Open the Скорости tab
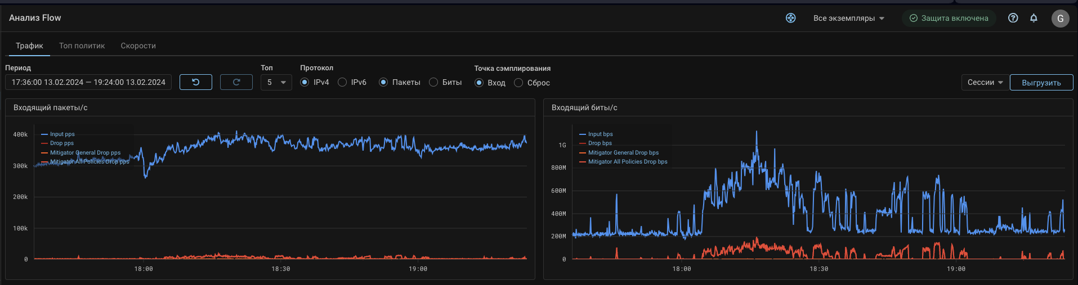 pyautogui.click(x=138, y=46)
